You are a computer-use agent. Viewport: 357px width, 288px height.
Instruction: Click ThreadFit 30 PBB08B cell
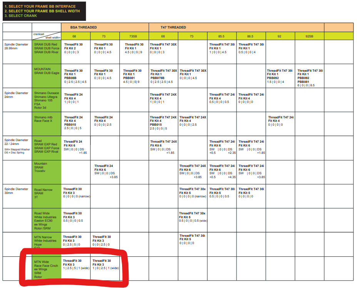tap(76, 76)
